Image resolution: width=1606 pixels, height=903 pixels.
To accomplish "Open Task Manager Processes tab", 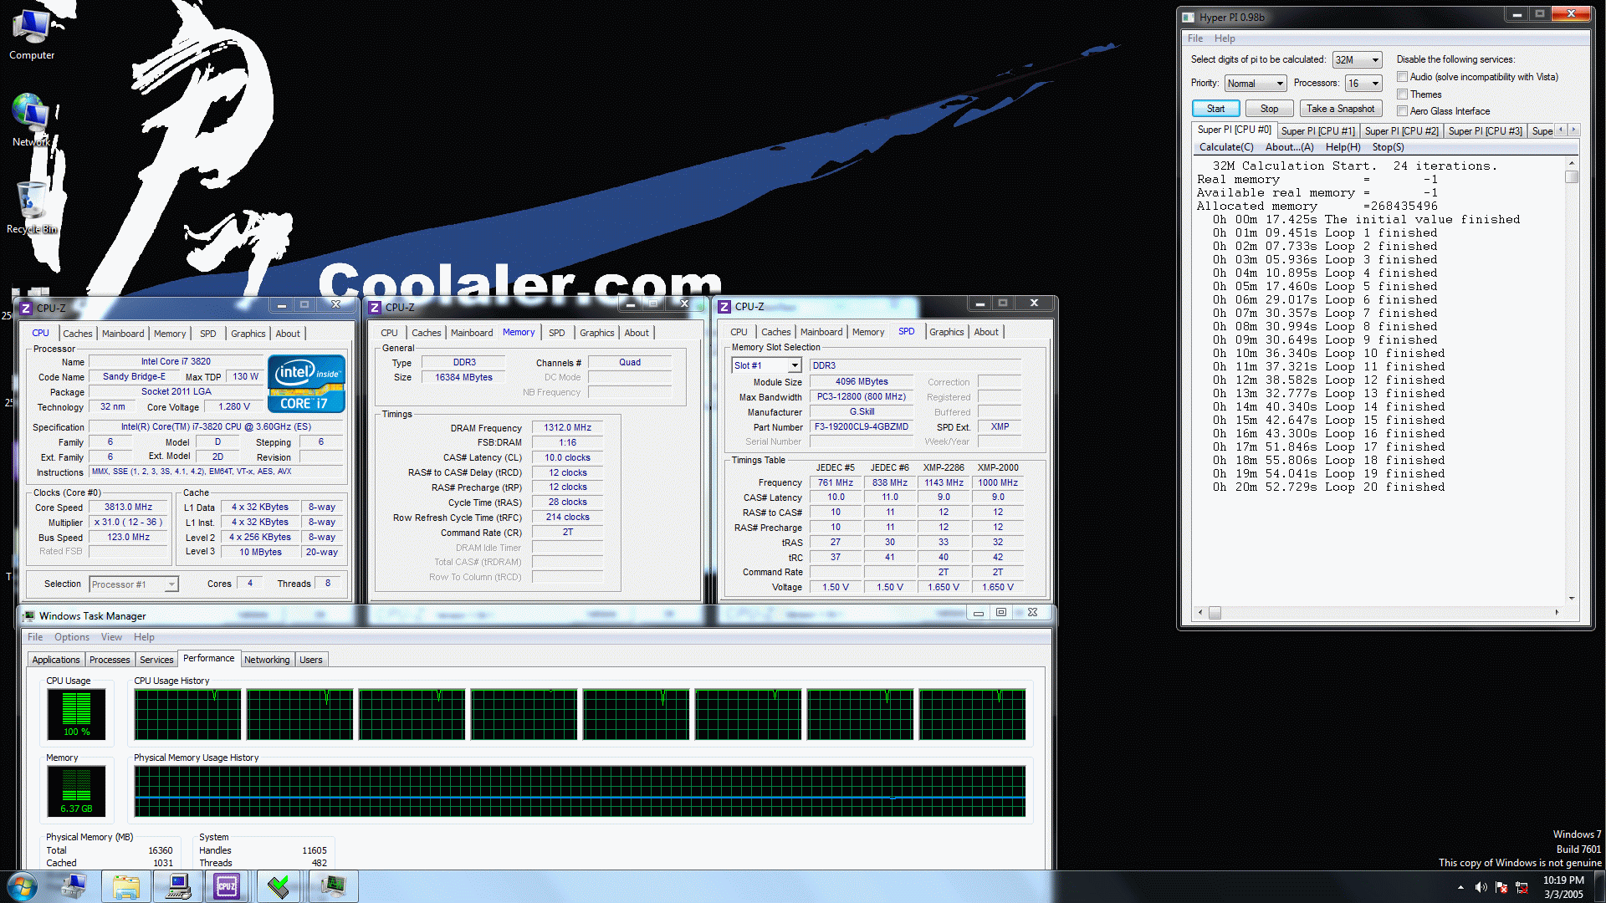I will [110, 660].
